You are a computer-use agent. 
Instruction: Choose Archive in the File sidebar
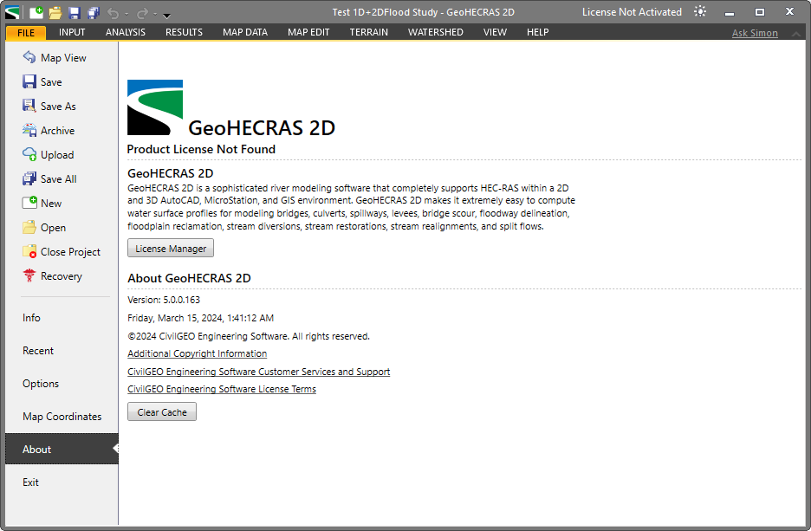57,131
